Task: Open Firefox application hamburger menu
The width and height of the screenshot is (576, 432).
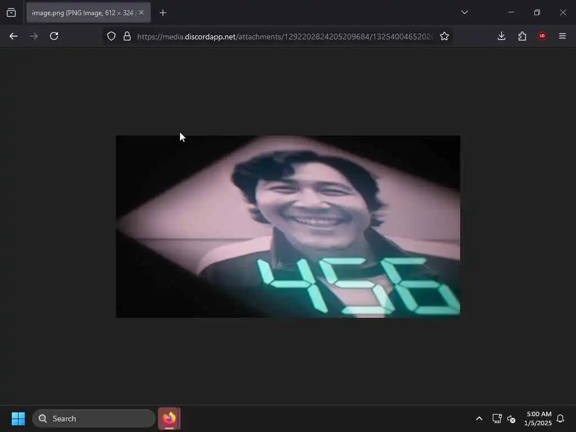Action: pos(562,36)
